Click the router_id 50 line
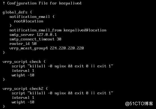Screen dimensions: 156x109 coord(23,44)
